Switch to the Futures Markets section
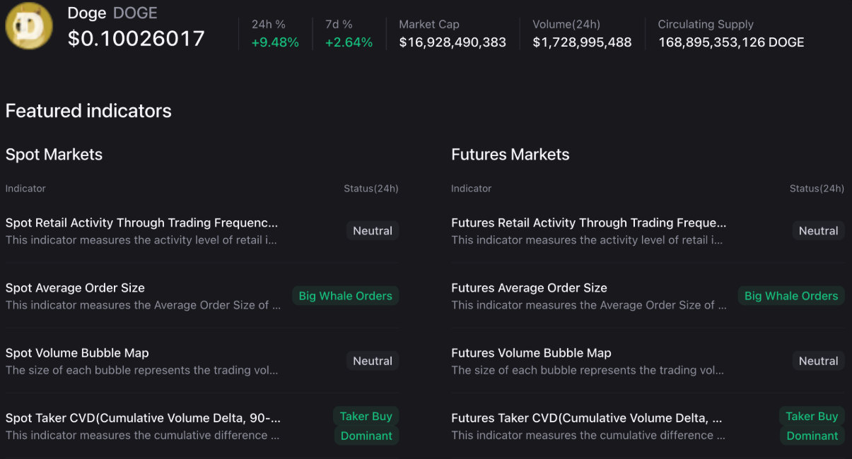Image resolution: width=852 pixels, height=459 pixels. [510, 154]
